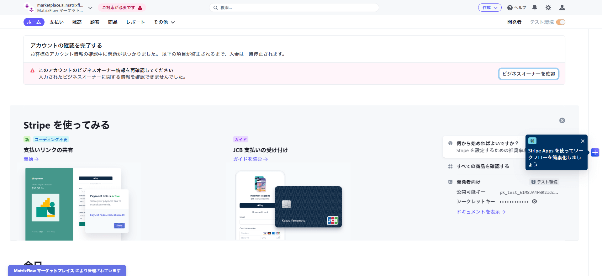The height and width of the screenshot is (276, 602).
Task: Click the ガイドを読む link
Action: (250, 159)
